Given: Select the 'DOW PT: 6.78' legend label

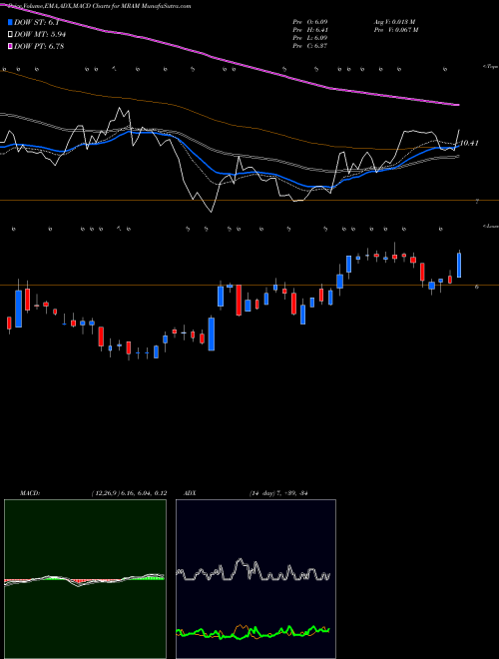Looking at the screenshot, I should tap(39, 46).
